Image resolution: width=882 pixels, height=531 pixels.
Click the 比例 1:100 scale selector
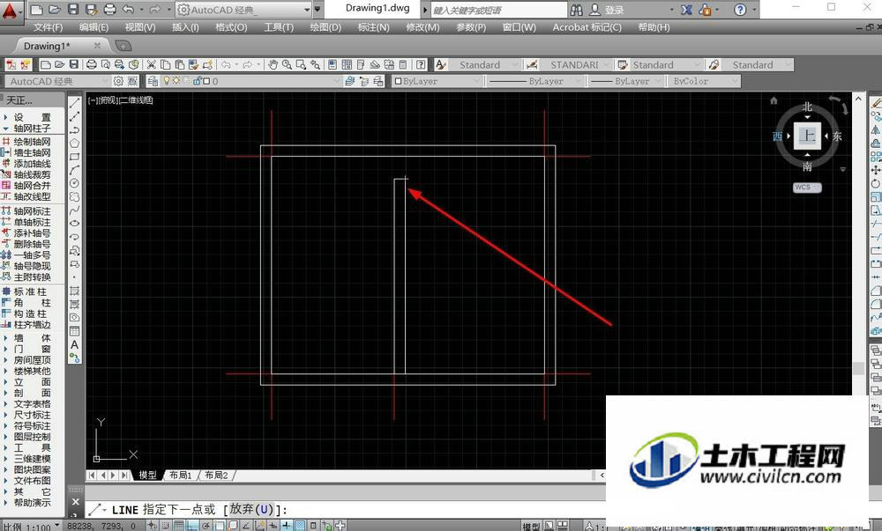(31, 526)
